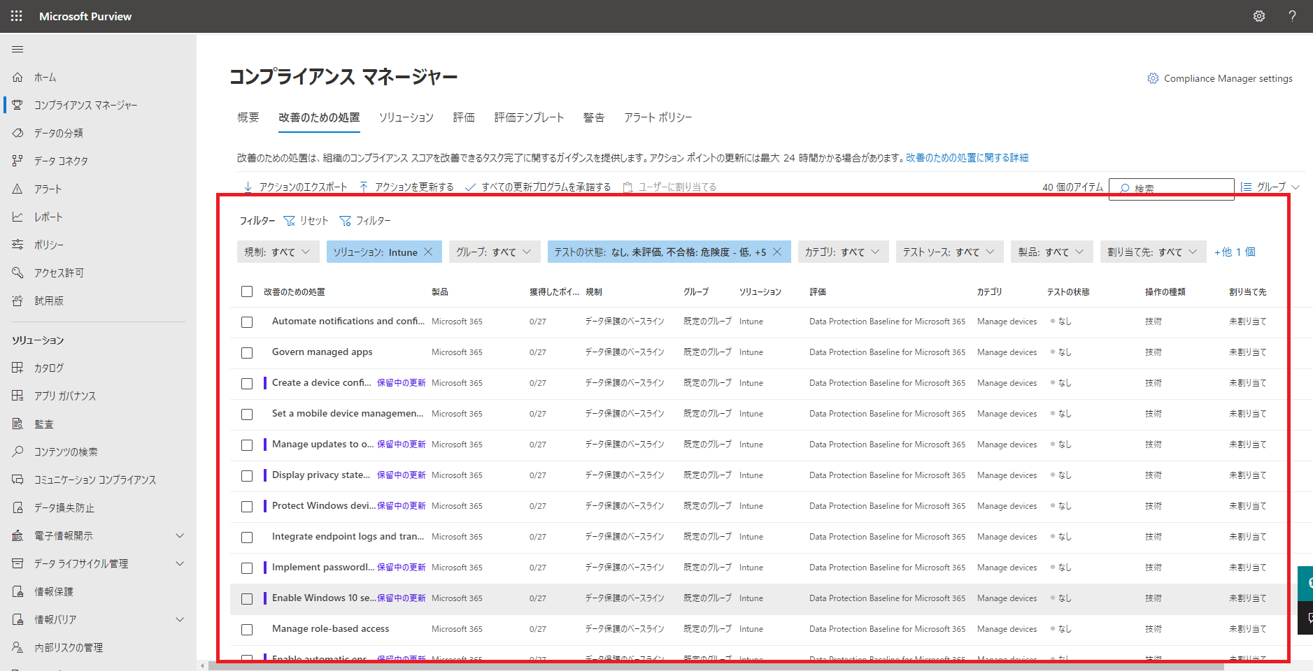The height and width of the screenshot is (671, 1313).
Task: Open 監査 document icon
Action: click(17, 424)
